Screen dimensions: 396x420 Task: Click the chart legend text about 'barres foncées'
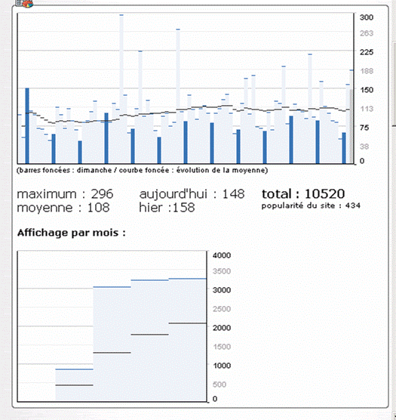(143, 171)
